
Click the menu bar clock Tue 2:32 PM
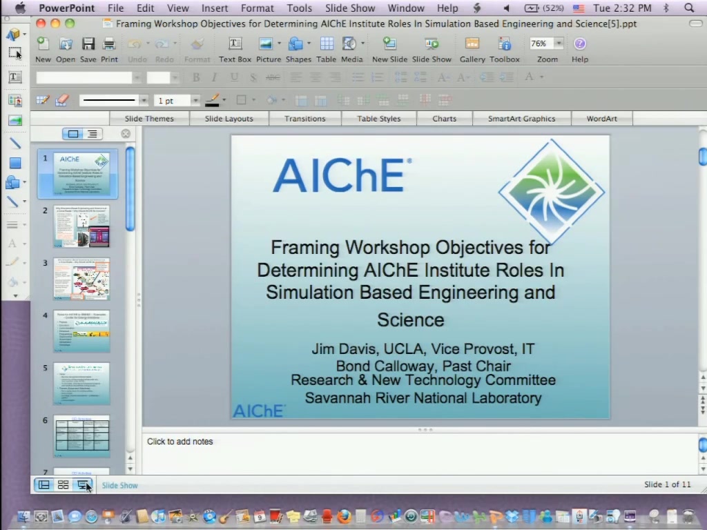click(622, 8)
